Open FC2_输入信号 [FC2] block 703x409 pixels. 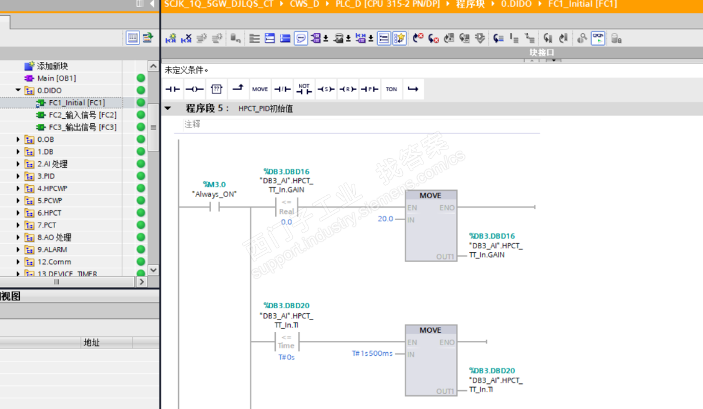tap(83, 115)
